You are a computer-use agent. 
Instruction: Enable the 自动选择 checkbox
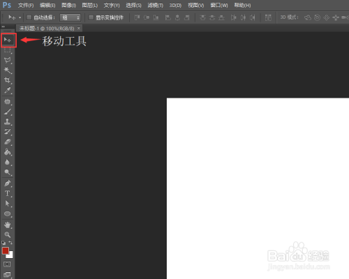coord(29,17)
